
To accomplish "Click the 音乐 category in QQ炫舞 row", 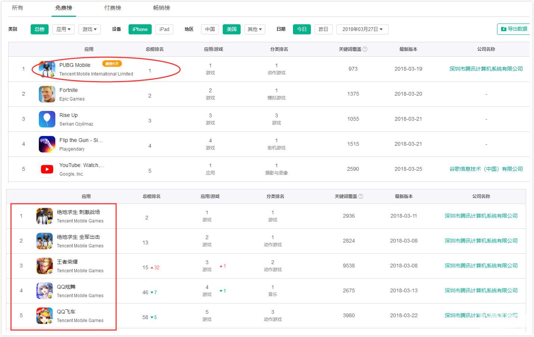I will pos(273,294).
